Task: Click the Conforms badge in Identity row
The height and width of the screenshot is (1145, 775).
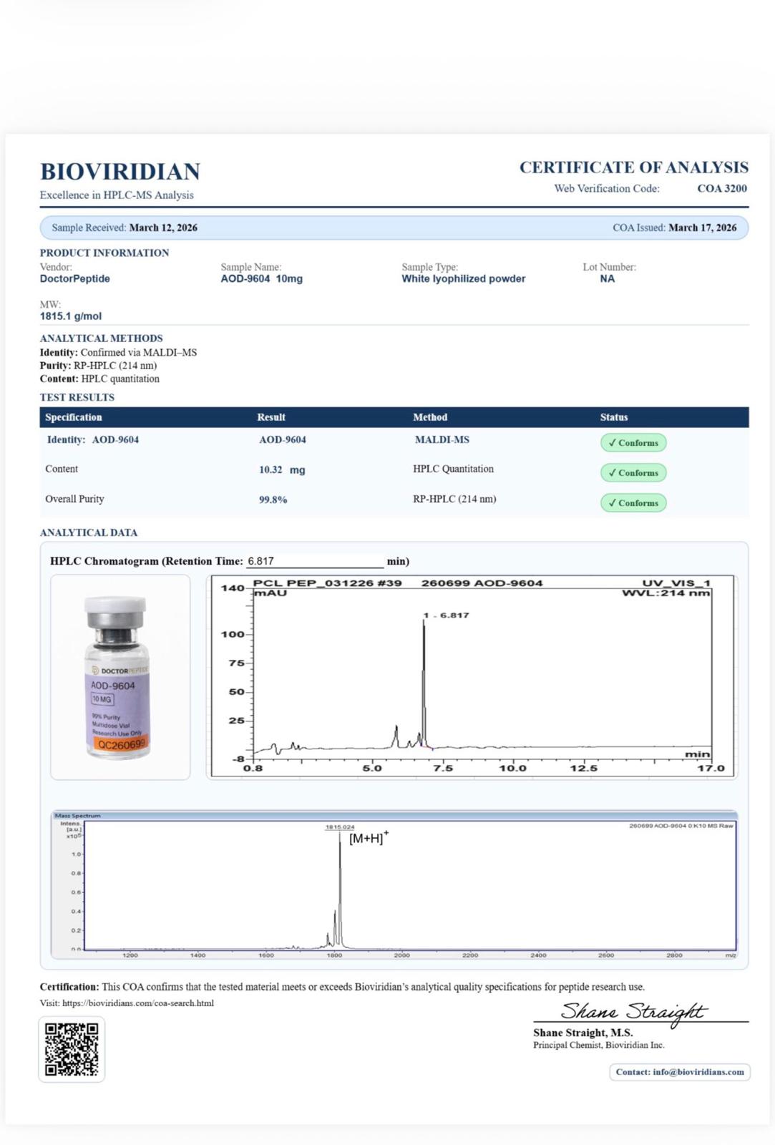Action: [633, 442]
